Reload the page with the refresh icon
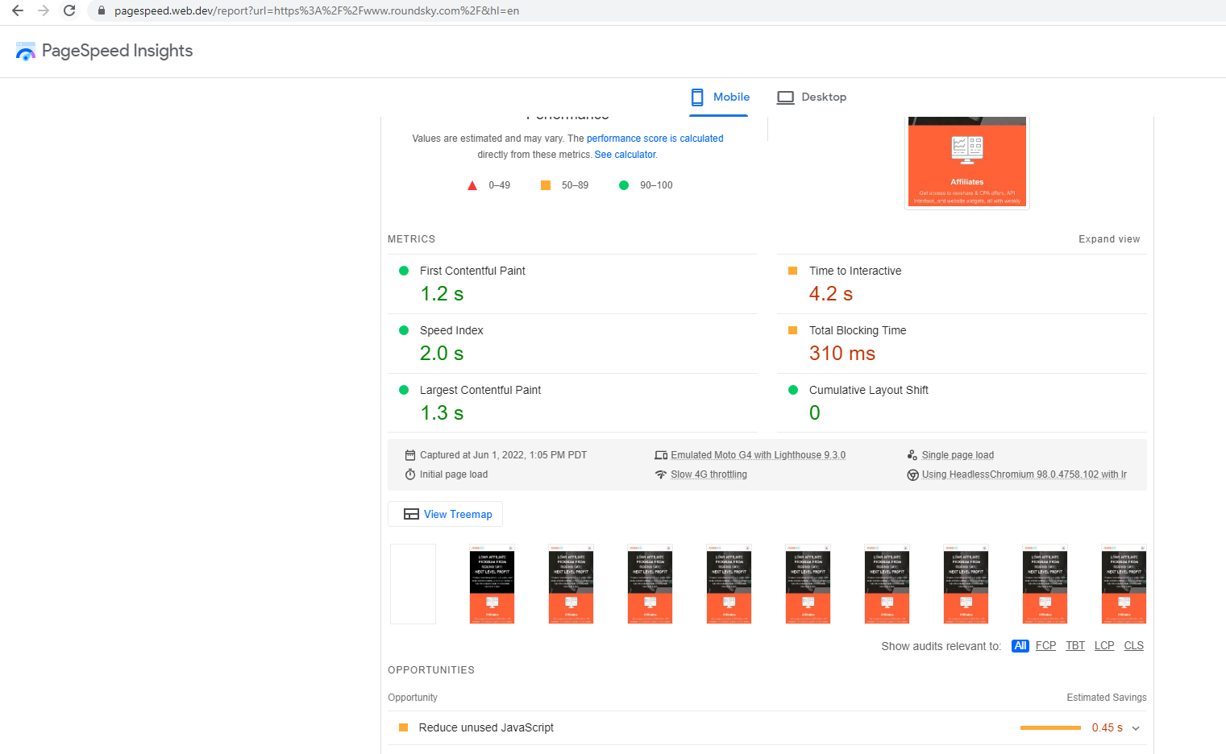The image size is (1226, 754). click(69, 10)
